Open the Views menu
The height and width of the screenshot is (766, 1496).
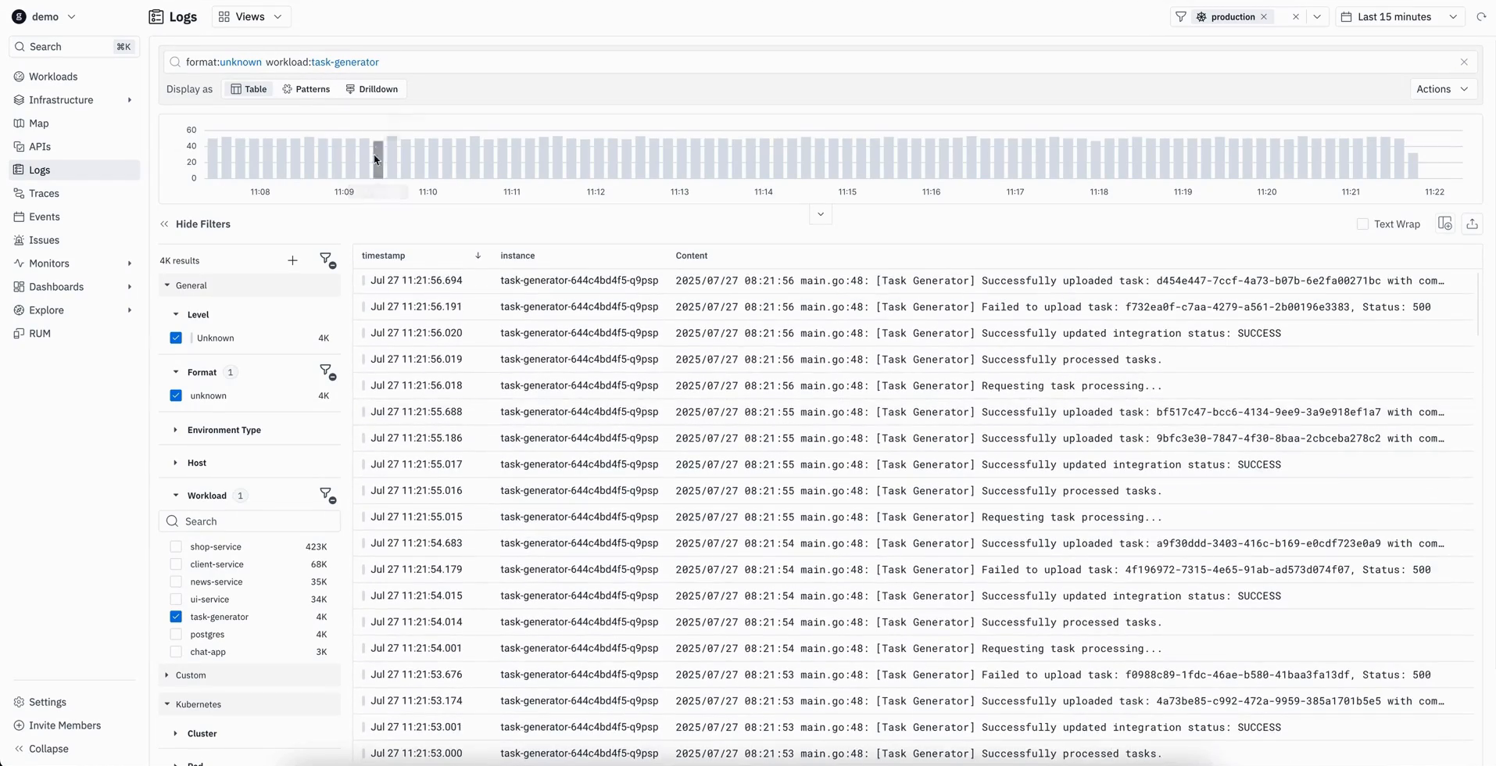pyautogui.click(x=249, y=16)
